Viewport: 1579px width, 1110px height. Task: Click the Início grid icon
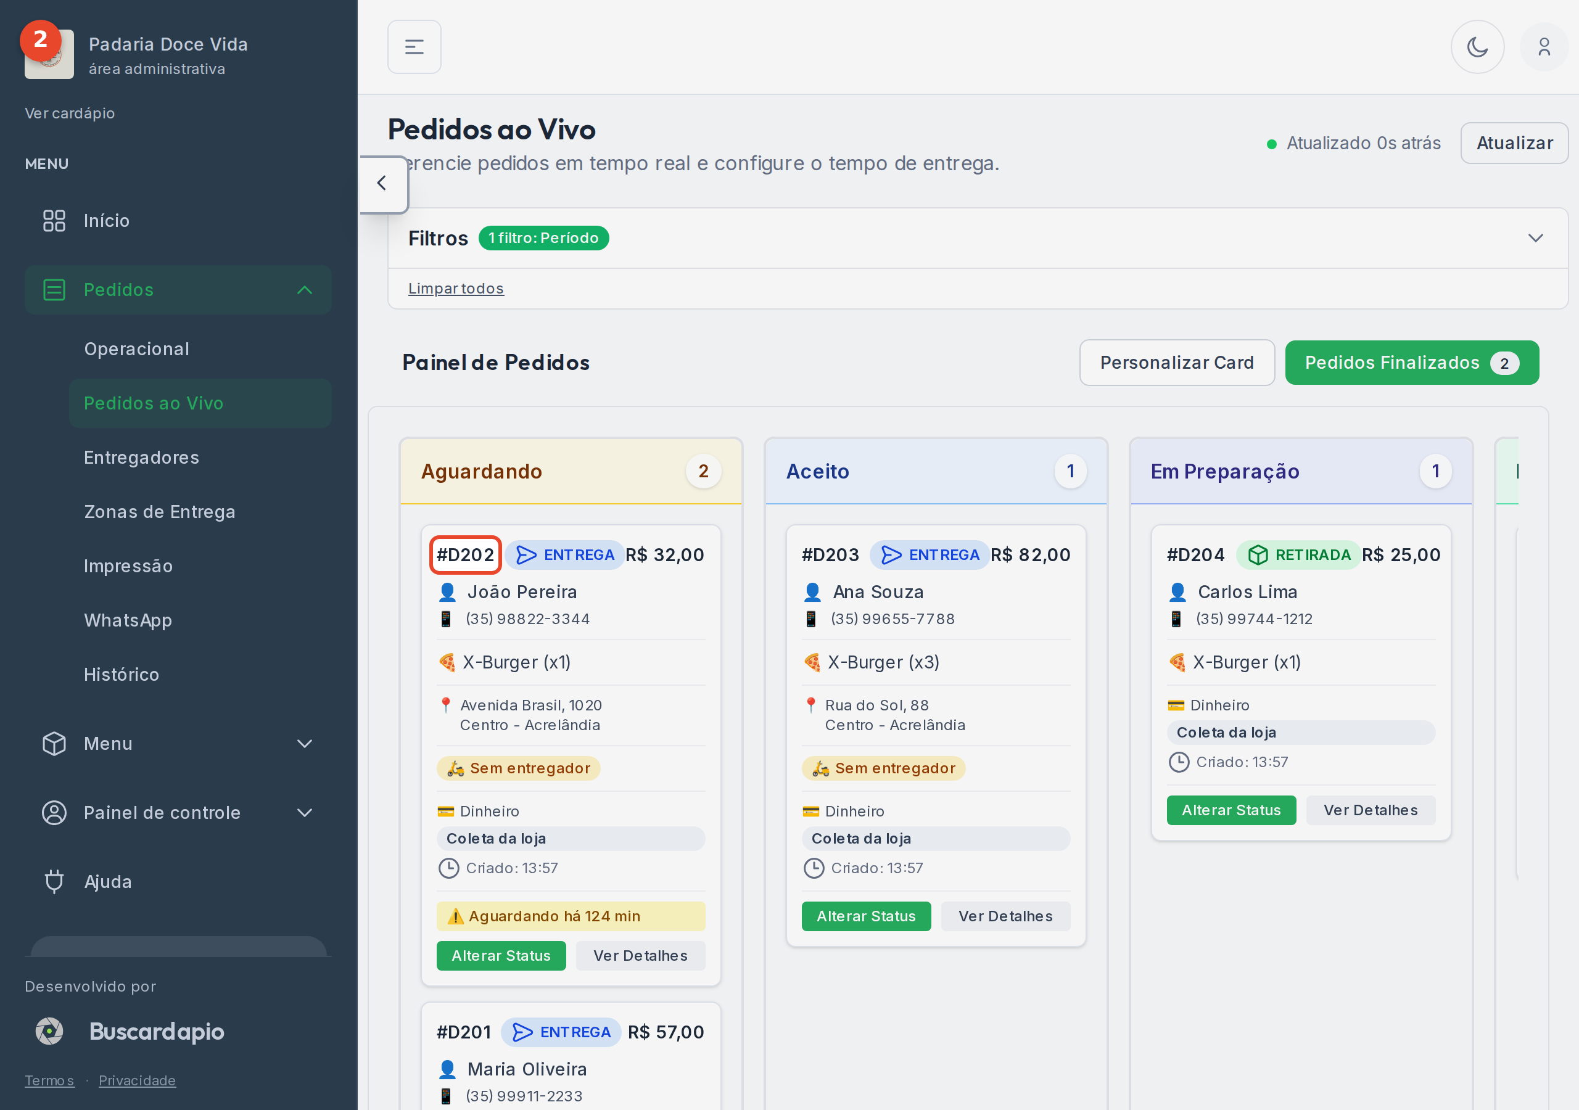[x=54, y=221]
